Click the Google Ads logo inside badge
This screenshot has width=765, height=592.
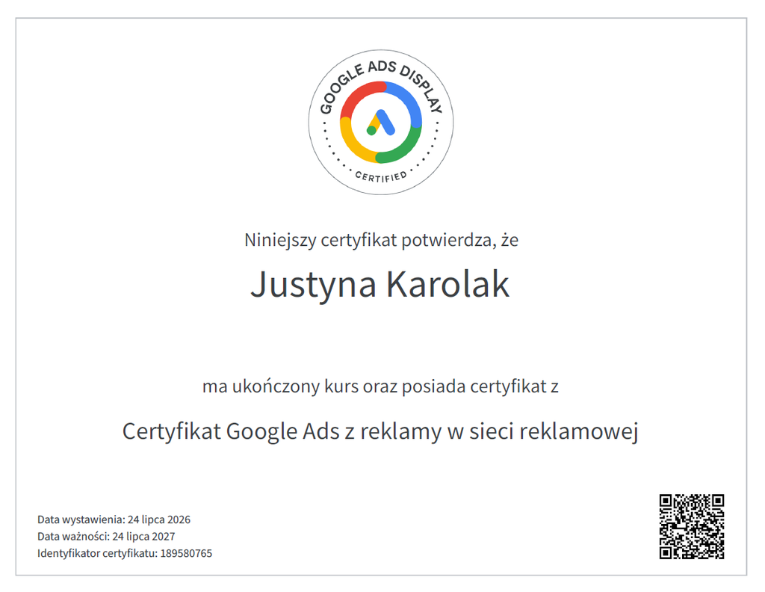pyautogui.click(x=380, y=123)
